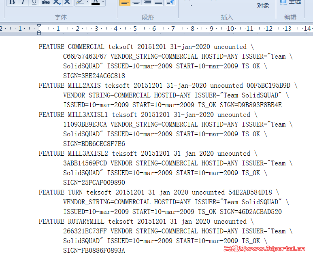Viewport: 313px width, 254px height.
Task: Center the paragraph text
Action: [x=136, y=2]
